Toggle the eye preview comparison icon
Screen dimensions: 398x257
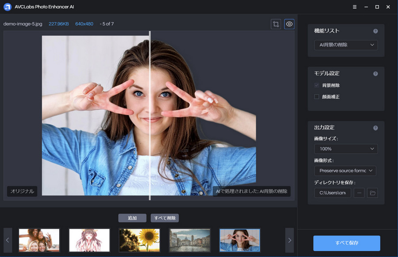pyautogui.click(x=289, y=24)
